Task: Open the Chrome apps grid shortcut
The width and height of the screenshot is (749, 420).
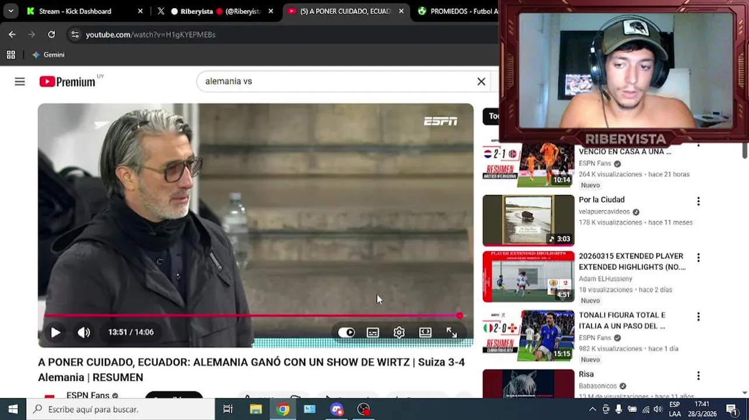Action: click(10, 55)
